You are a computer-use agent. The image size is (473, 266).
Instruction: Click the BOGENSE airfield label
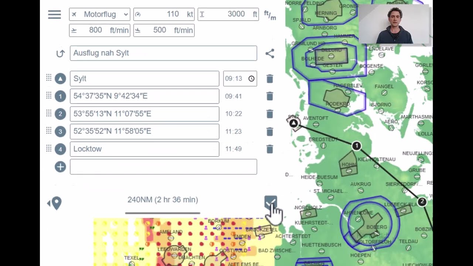(371, 66)
